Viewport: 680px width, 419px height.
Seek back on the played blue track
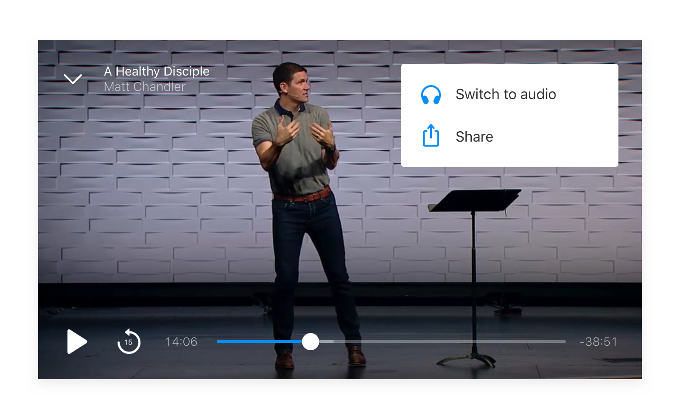pyautogui.click(x=259, y=342)
